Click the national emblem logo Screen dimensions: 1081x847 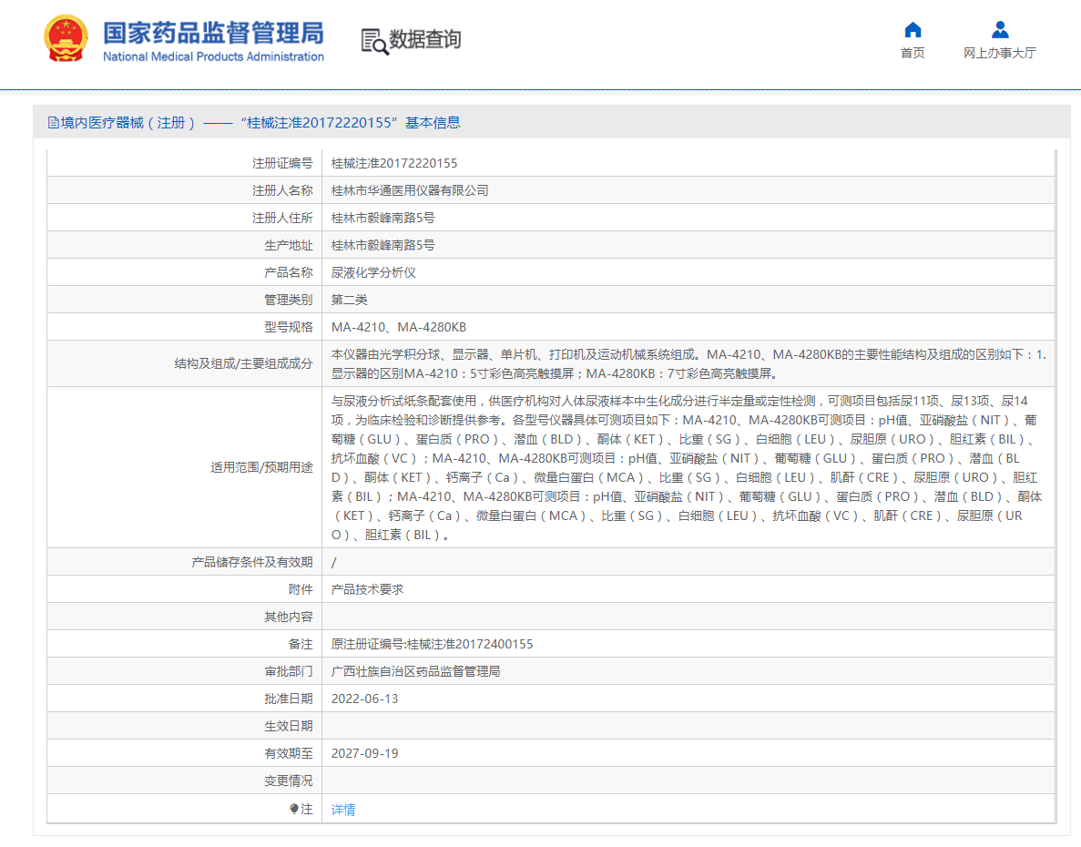click(x=66, y=38)
